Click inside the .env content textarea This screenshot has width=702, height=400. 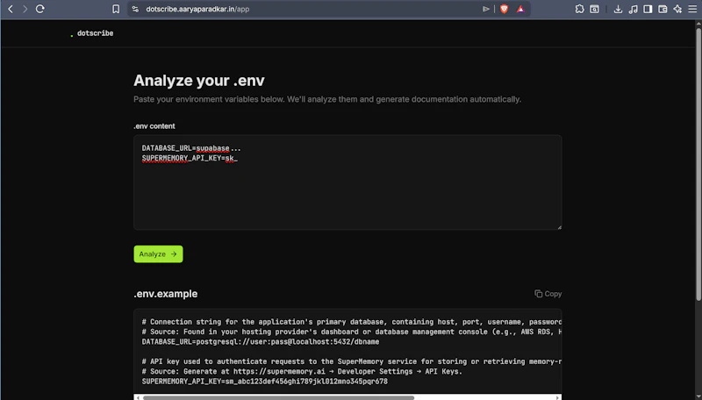[x=347, y=182]
